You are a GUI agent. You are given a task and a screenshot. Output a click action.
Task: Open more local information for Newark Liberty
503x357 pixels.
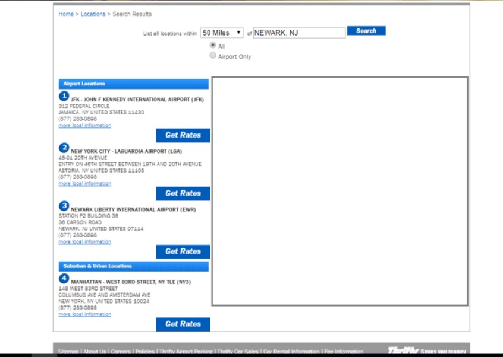pos(84,242)
